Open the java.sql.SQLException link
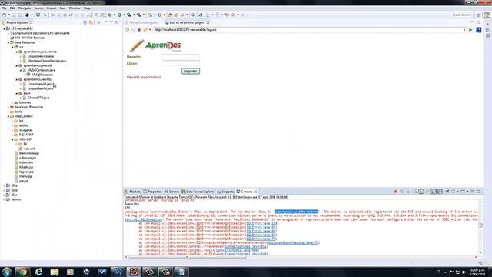492x277 pixels. tap(144, 219)
